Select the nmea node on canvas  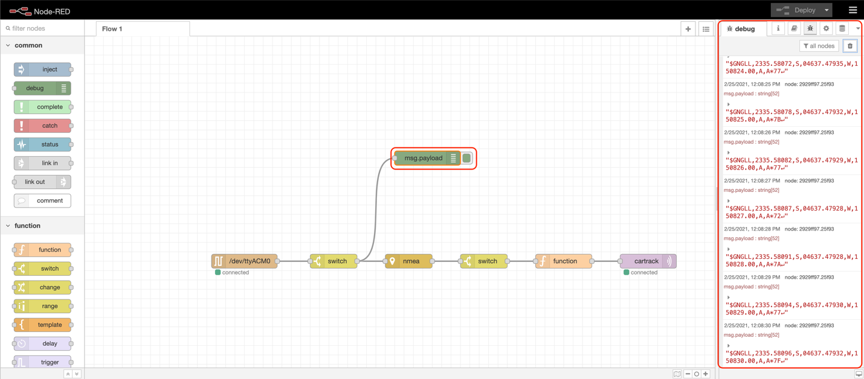click(408, 261)
